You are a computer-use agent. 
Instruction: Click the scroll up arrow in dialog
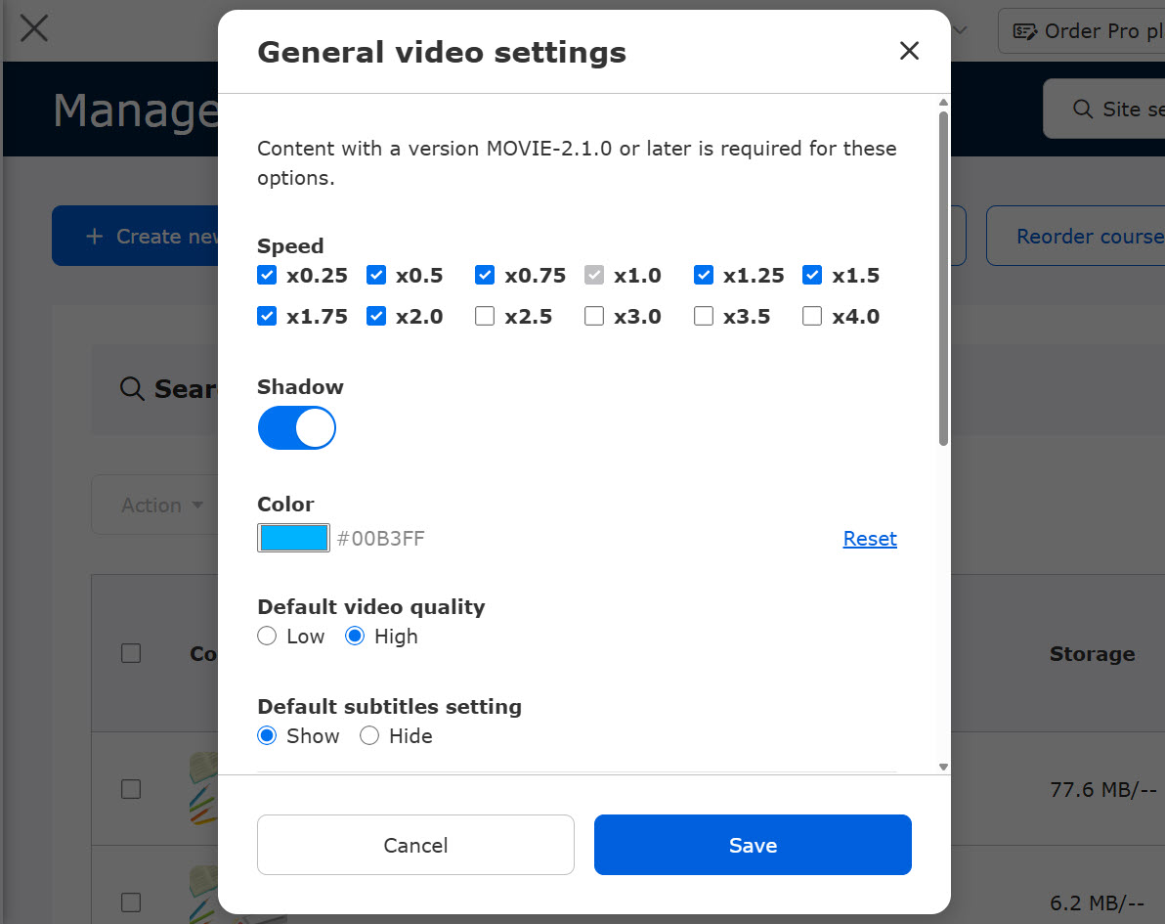(x=943, y=103)
